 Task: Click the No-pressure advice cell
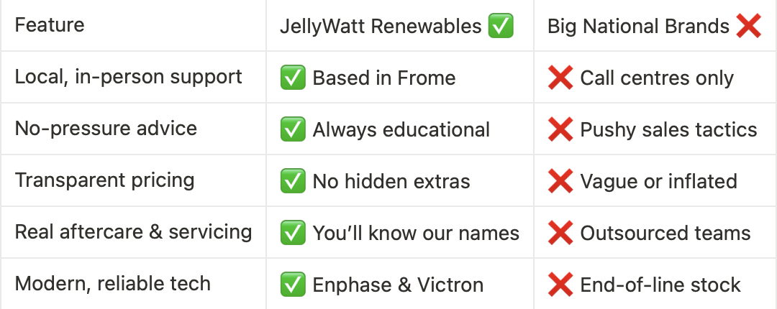133,129
